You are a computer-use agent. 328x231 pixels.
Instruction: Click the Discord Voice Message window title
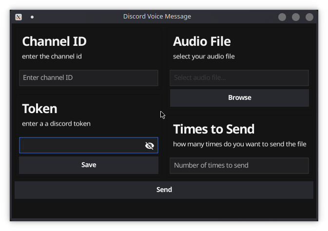(157, 16)
